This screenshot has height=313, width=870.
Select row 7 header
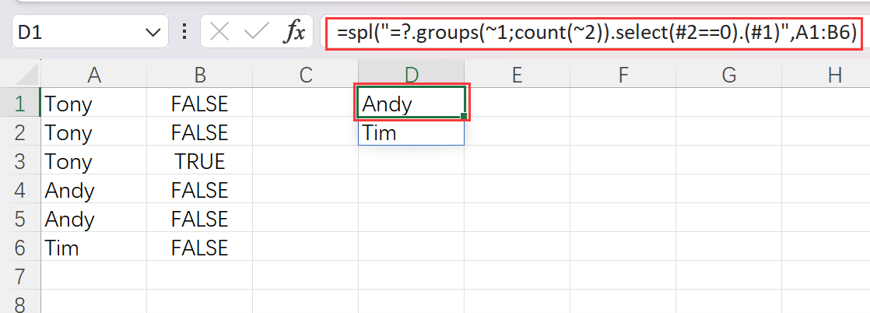point(20,277)
